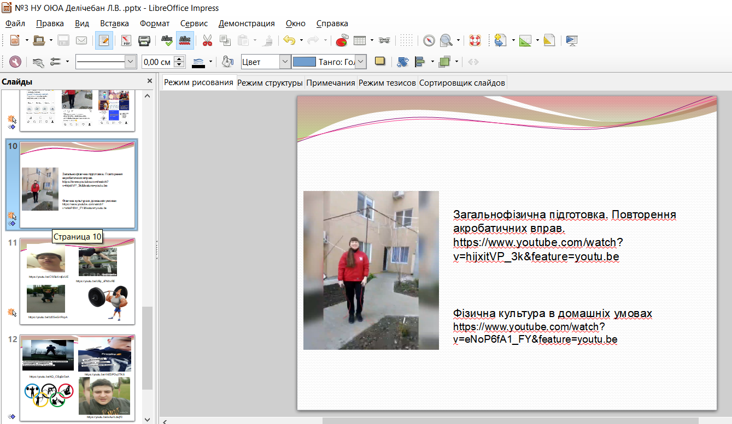732x424 pixels.
Task: Toggle the Edit File mode button
Action: click(104, 40)
